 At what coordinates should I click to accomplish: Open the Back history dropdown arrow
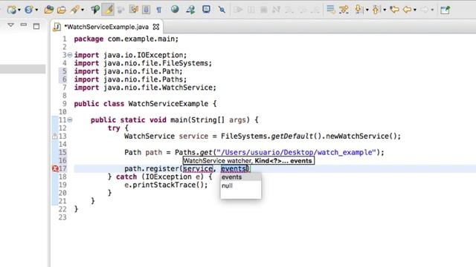click(415, 10)
